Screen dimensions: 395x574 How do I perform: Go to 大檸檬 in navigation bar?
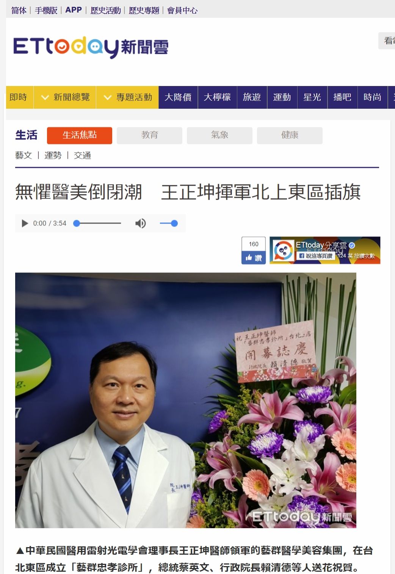[x=218, y=97]
